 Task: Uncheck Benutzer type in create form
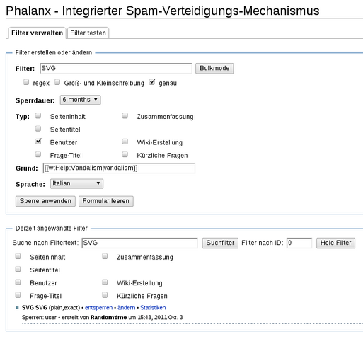click(38, 142)
